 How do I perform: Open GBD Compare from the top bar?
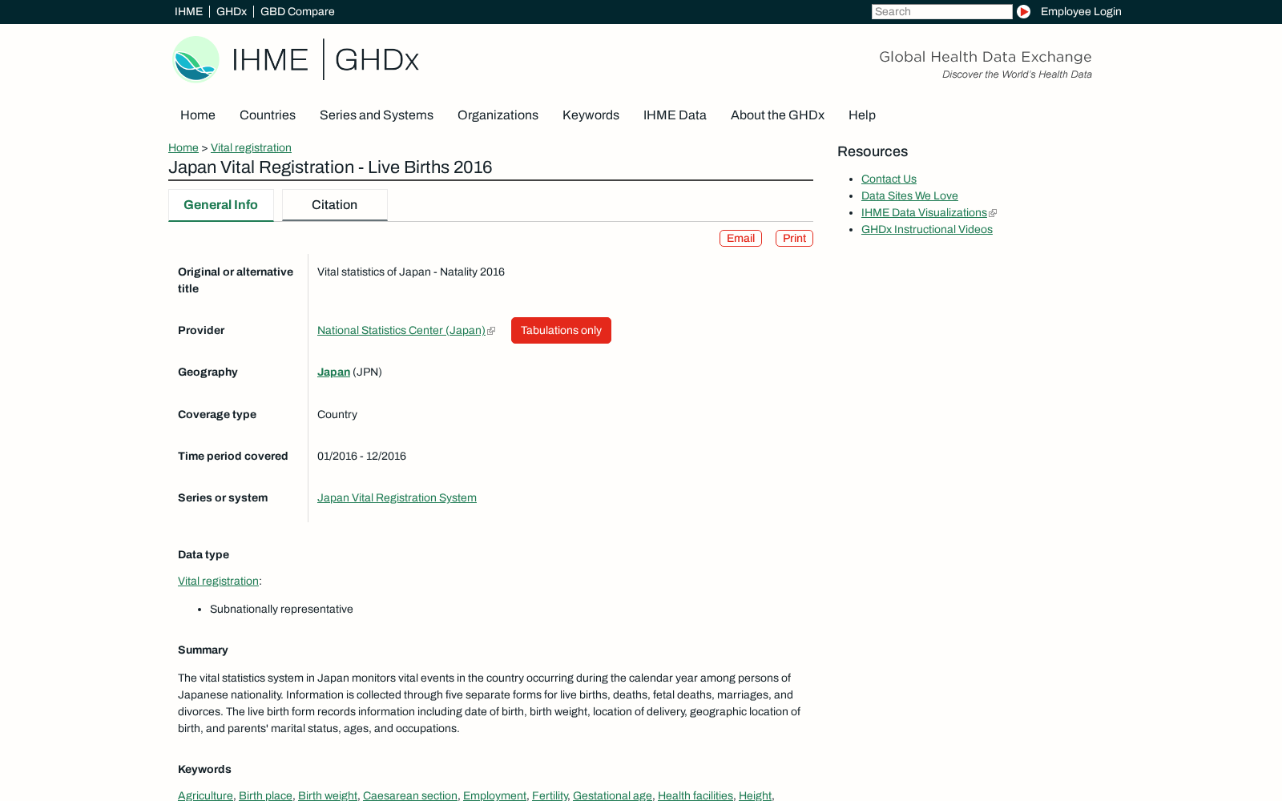pyautogui.click(x=297, y=11)
